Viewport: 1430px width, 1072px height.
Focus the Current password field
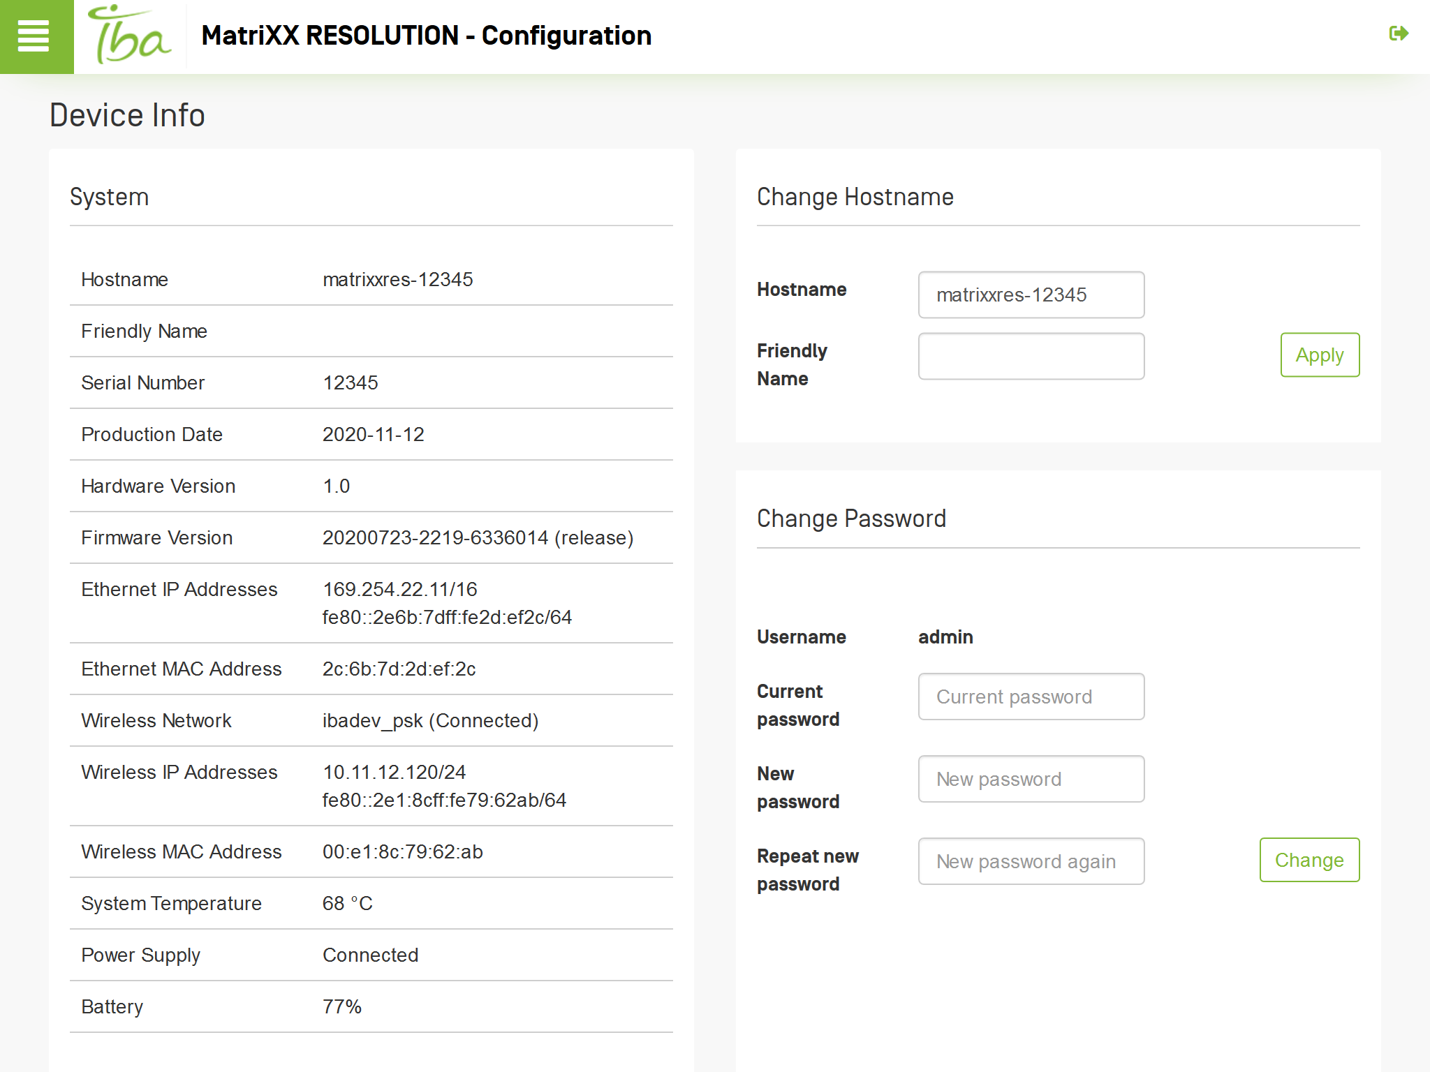pyautogui.click(x=1031, y=697)
